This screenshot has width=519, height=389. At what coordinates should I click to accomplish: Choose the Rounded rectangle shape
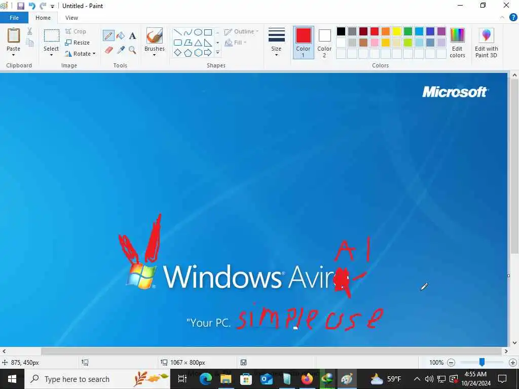coord(178,43)
